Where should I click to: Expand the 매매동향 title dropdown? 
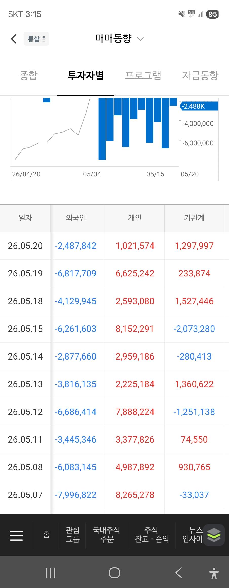point(120,39)
